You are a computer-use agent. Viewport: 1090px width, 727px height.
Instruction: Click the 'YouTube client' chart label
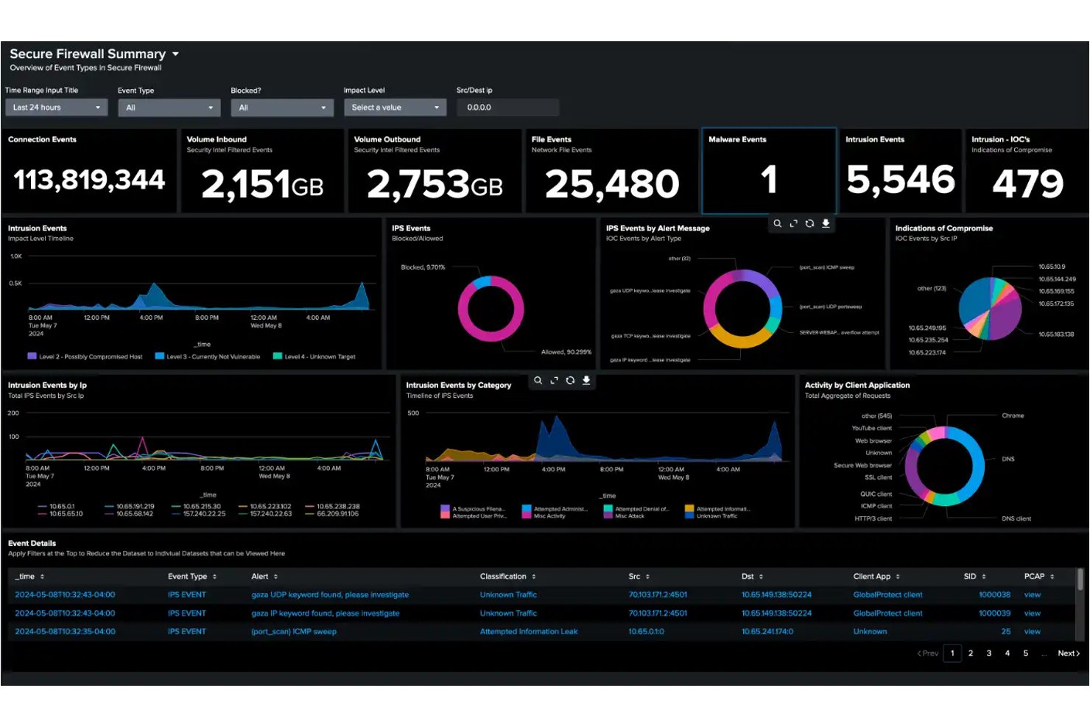pyautogui.click(x=872, y=429)
